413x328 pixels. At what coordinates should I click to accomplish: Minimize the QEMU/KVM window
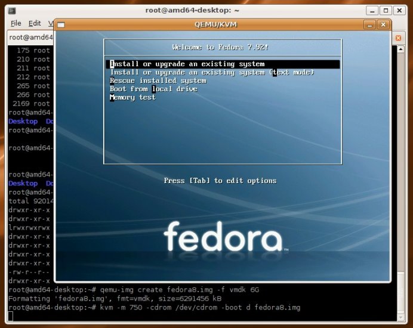[x=370, y=24]
